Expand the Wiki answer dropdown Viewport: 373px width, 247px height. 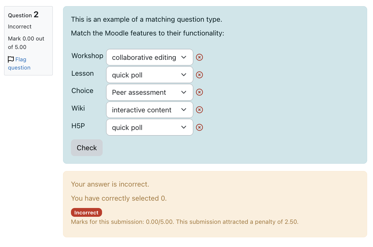[x=150, y=110]
